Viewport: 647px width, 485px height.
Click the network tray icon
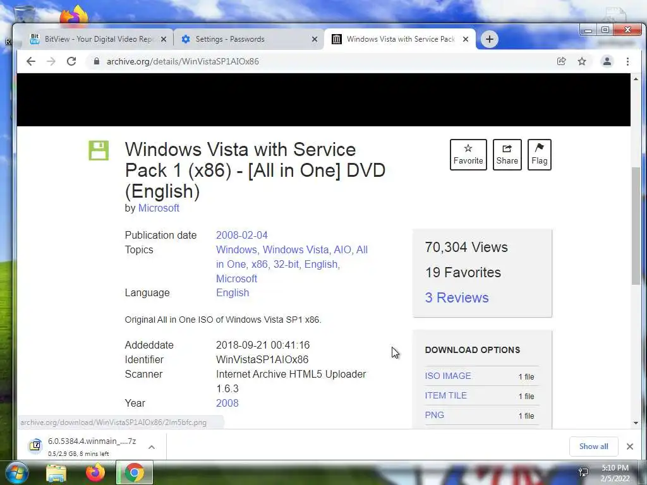tap(583, 472)
